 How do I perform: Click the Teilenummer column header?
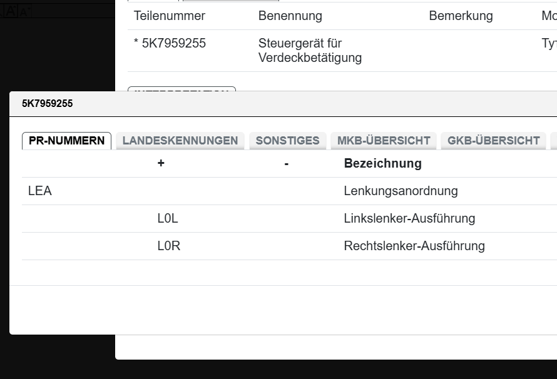[170, 16]
